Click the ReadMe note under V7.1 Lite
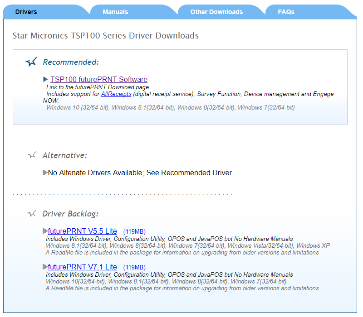The image size is (363, 317). 182,288
